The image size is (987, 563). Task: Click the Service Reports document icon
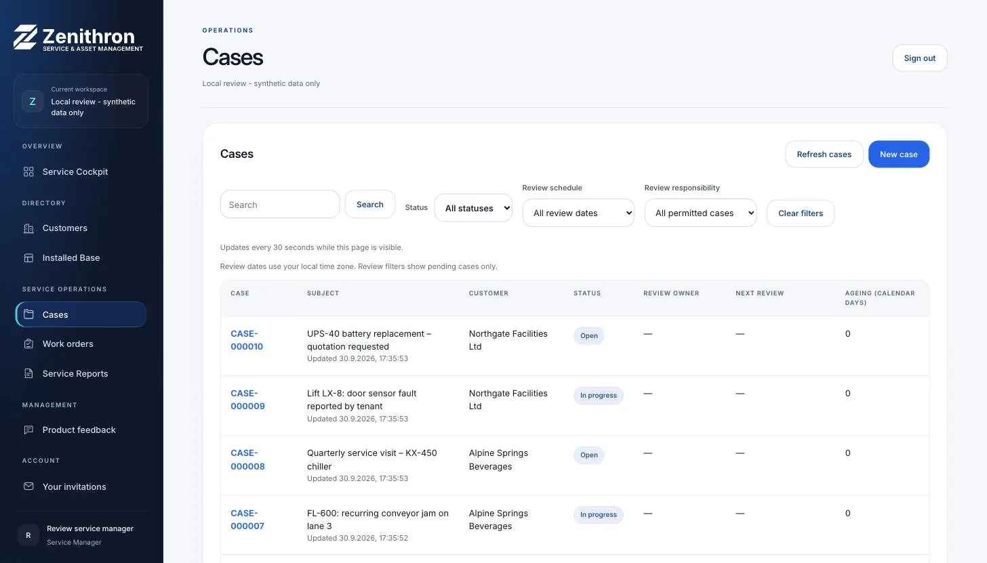(x=28, y=374)
